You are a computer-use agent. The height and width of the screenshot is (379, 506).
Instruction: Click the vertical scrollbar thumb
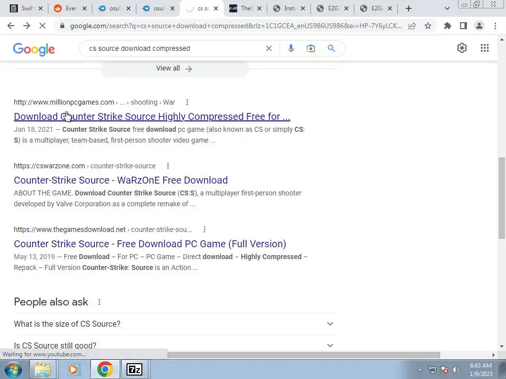(x=502, y=198)
